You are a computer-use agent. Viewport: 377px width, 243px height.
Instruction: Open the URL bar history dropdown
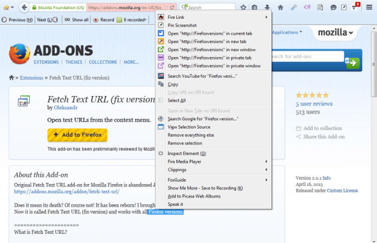166,7
